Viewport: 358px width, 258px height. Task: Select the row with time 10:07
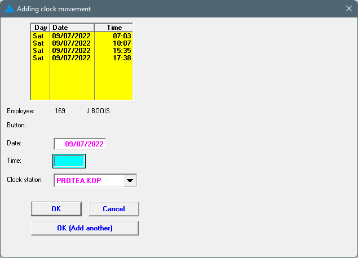[82, 43]
